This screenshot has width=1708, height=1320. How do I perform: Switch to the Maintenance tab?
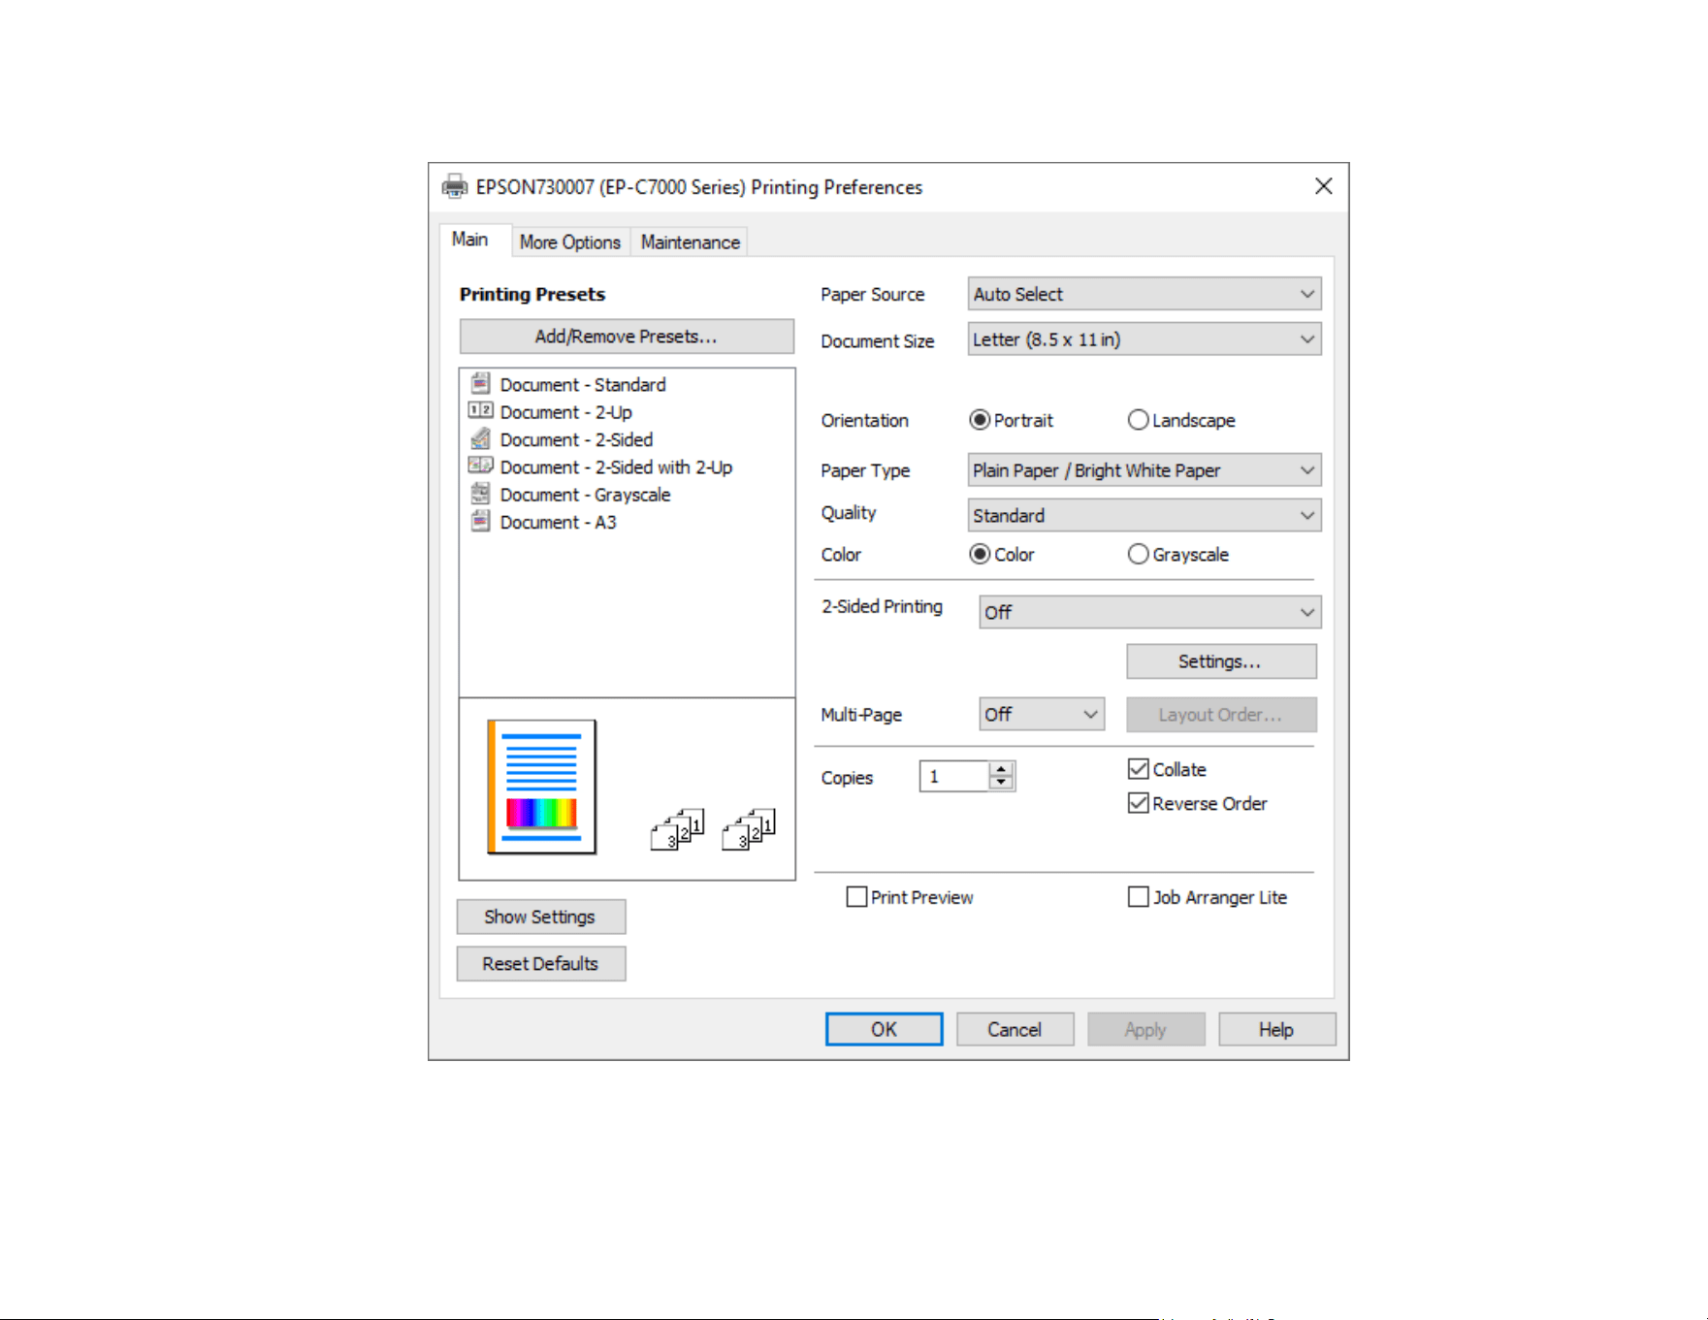point(690,242)
